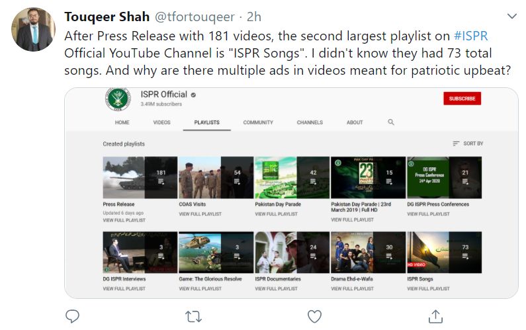The image size is (526, 330).
Task: Click the red SUBSCRIBE button
Action: coord(462,99)
